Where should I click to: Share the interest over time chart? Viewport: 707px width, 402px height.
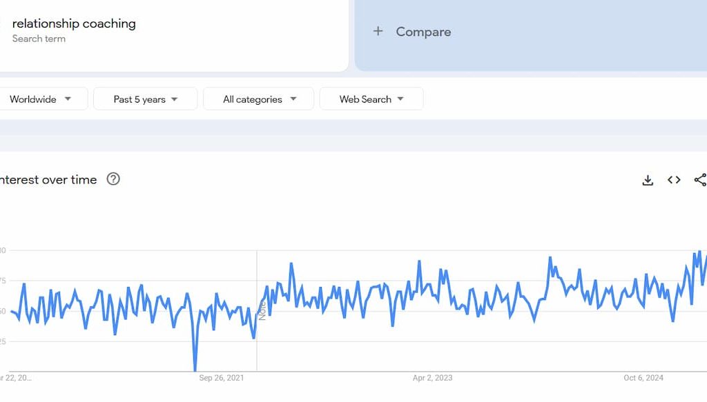pos(699,180)
